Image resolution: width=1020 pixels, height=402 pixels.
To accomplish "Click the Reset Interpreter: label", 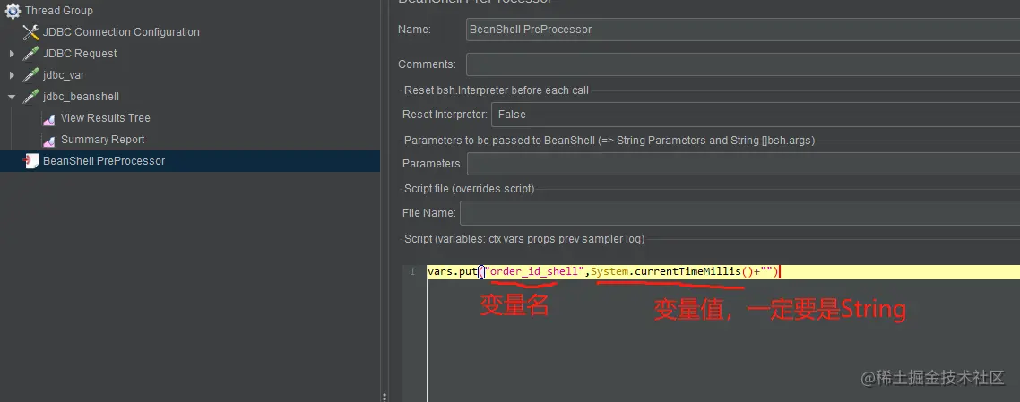I will (445, 115).
